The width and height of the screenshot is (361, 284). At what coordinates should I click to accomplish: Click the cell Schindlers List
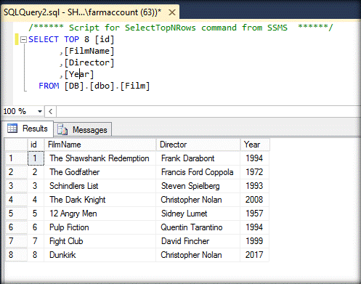click(x=100, y=186)
